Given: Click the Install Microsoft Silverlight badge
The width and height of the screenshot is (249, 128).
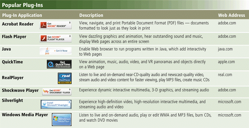Looking at the screenshot, I should 56,104.
